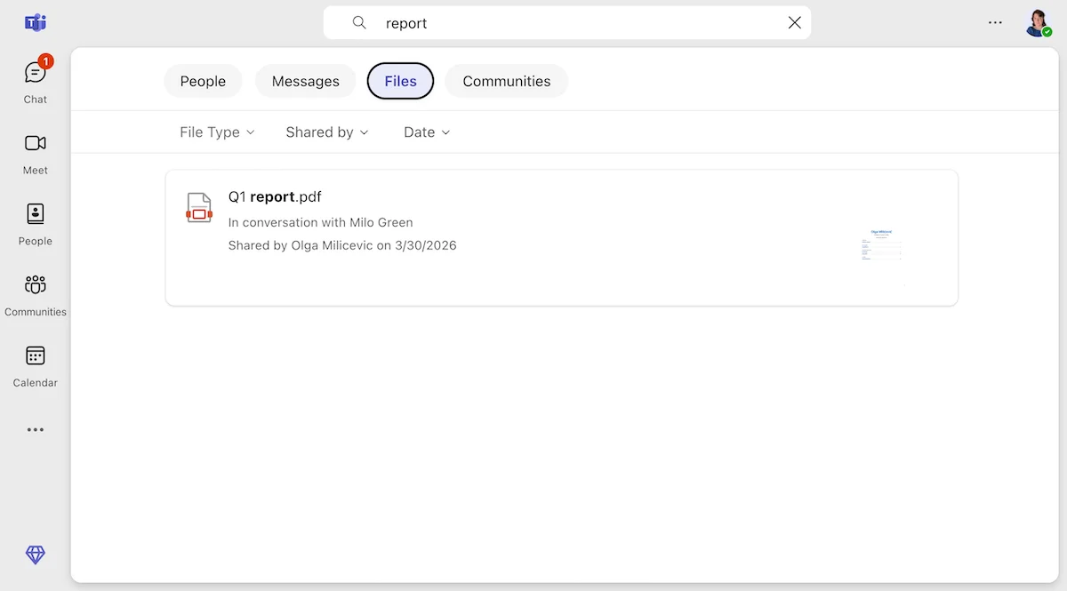Click the Microsoft Teams logo
1067x591 pixels.
[x=35, y=22]
